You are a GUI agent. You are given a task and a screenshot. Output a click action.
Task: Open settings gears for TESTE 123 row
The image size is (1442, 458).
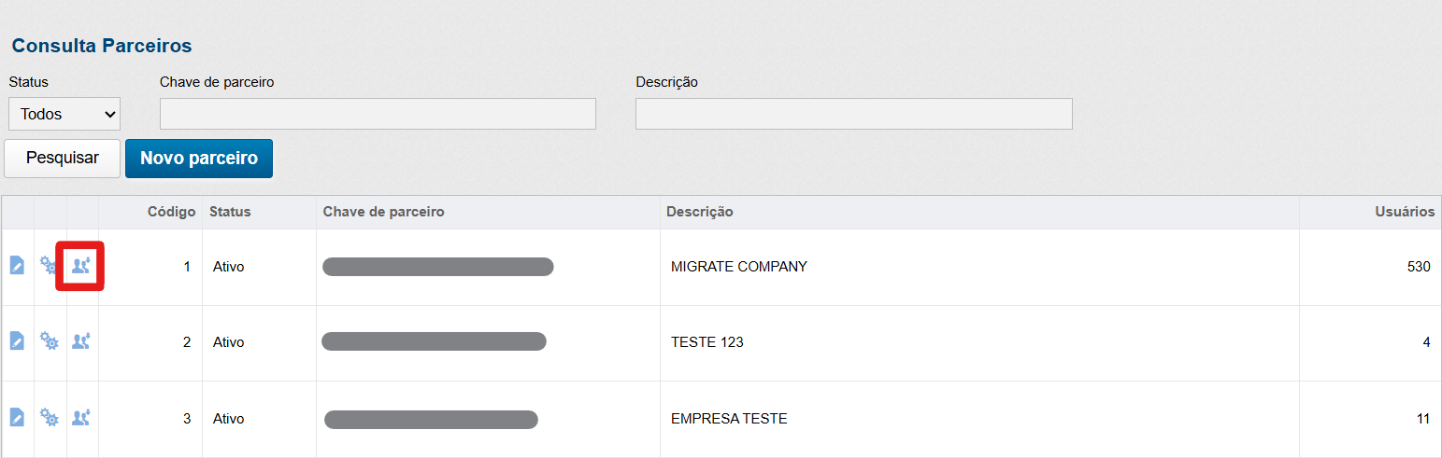click(50, 341)
